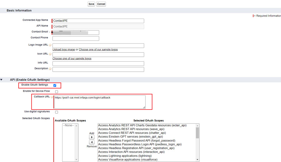Select Access Headless Passwordless Login API scope
The width and height of the screenshot is (281, 162).
[140, 144]
